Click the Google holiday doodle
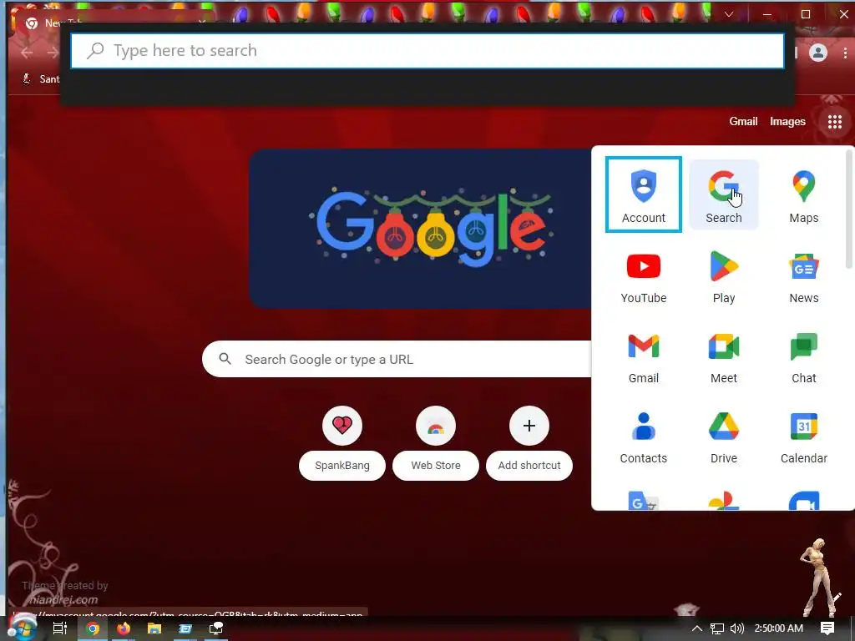The height and width of the screenshot is (641, 855). click(421, 229)
